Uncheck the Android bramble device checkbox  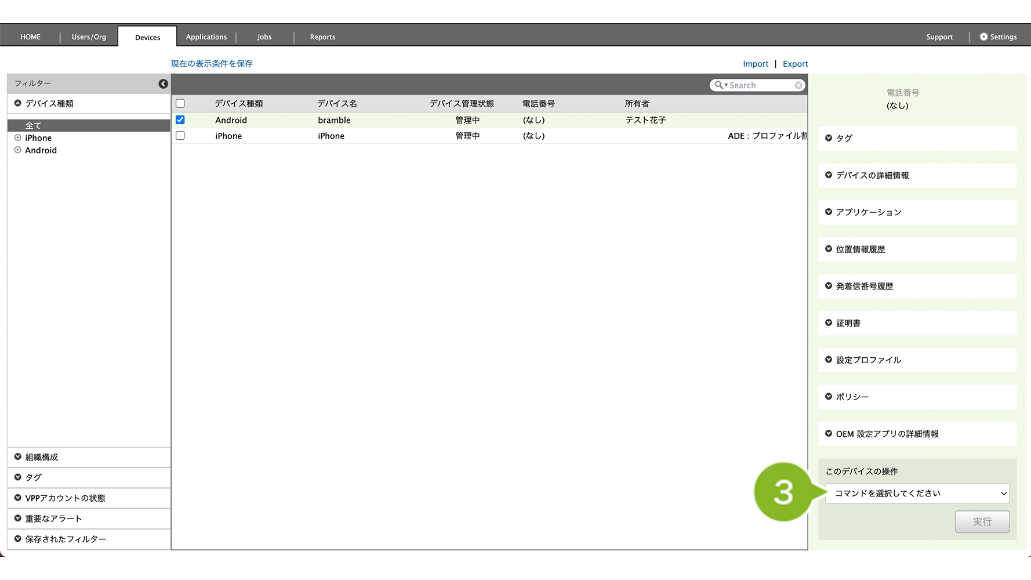pyautogui.click(x=180, y=120)
